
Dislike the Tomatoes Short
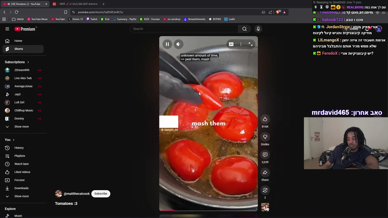265,137
